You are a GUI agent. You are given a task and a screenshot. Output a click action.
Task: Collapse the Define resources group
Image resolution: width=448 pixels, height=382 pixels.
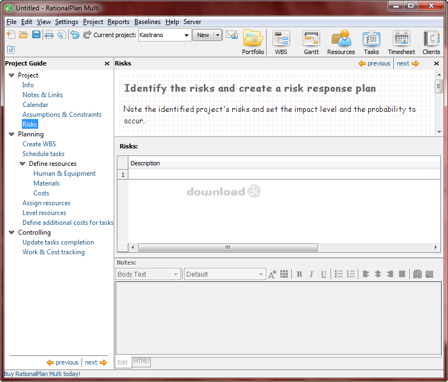22,164
